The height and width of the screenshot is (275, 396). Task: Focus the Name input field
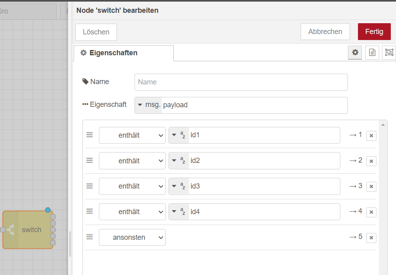[x=241, y=82]
